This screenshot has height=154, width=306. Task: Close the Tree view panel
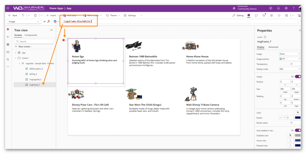51,30
